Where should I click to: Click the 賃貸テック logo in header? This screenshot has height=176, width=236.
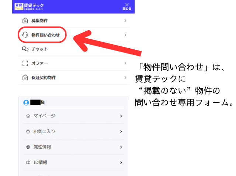[29, 7]
